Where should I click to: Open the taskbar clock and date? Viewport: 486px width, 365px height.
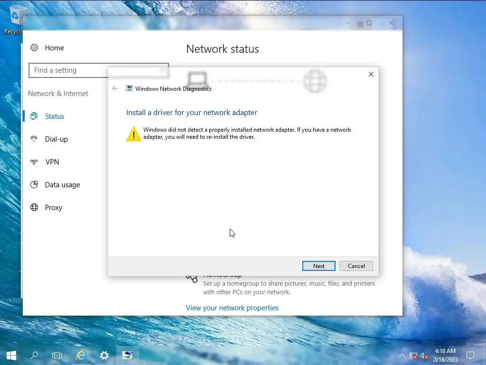(445, 355)
